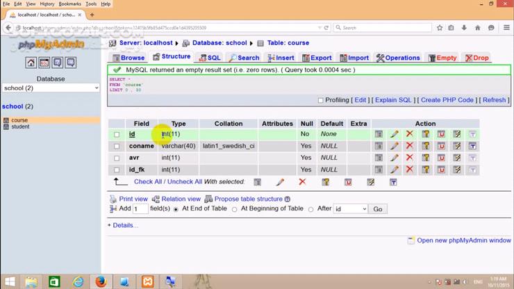
Task: Set primary key on coname row
Action: point(426,146)
